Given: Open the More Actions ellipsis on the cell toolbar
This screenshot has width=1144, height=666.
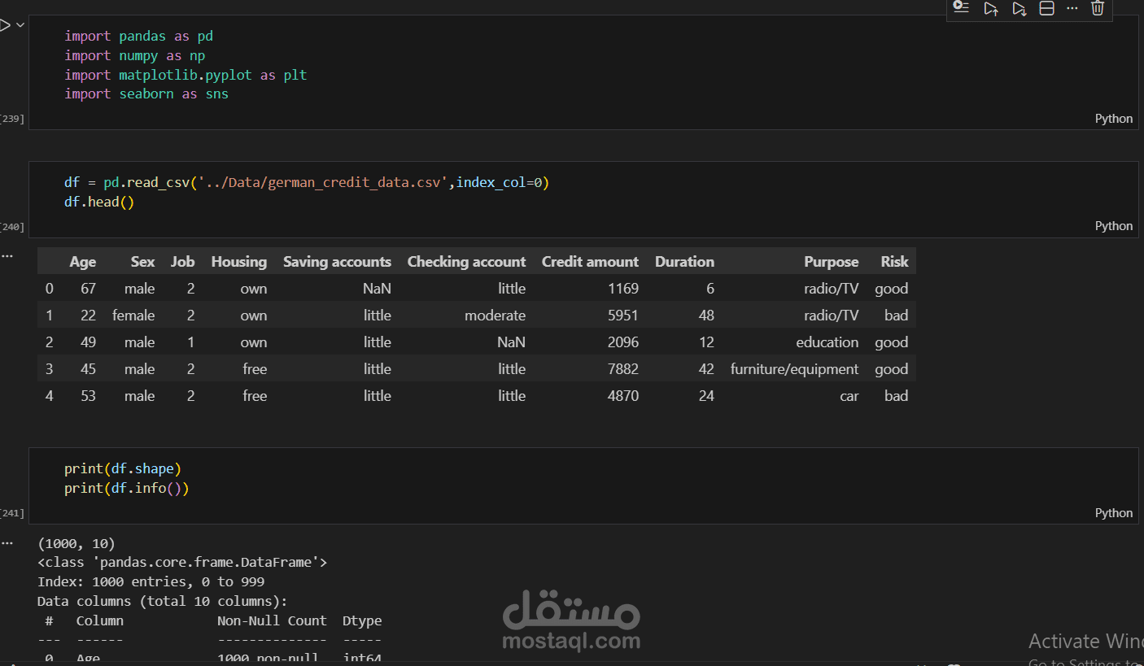Looking at the screenshot, I should pyautogui.click(x=1071, y=8).
